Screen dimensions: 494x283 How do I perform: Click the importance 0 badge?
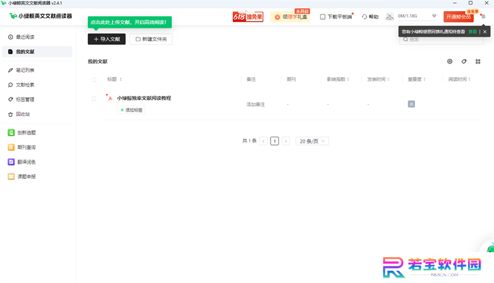tap(411, 104)
